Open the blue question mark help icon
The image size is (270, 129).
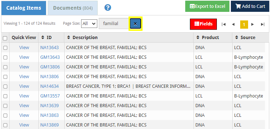108,8
